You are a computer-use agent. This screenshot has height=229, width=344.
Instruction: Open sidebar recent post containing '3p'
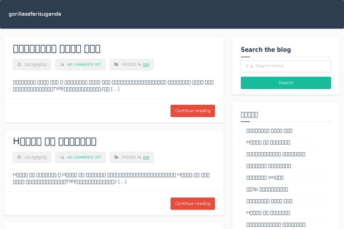(x=267, y=189)
